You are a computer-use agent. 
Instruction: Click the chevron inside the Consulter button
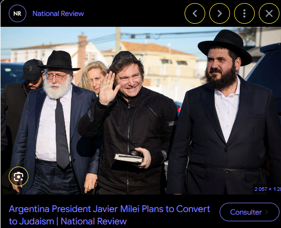pos(267,212)
